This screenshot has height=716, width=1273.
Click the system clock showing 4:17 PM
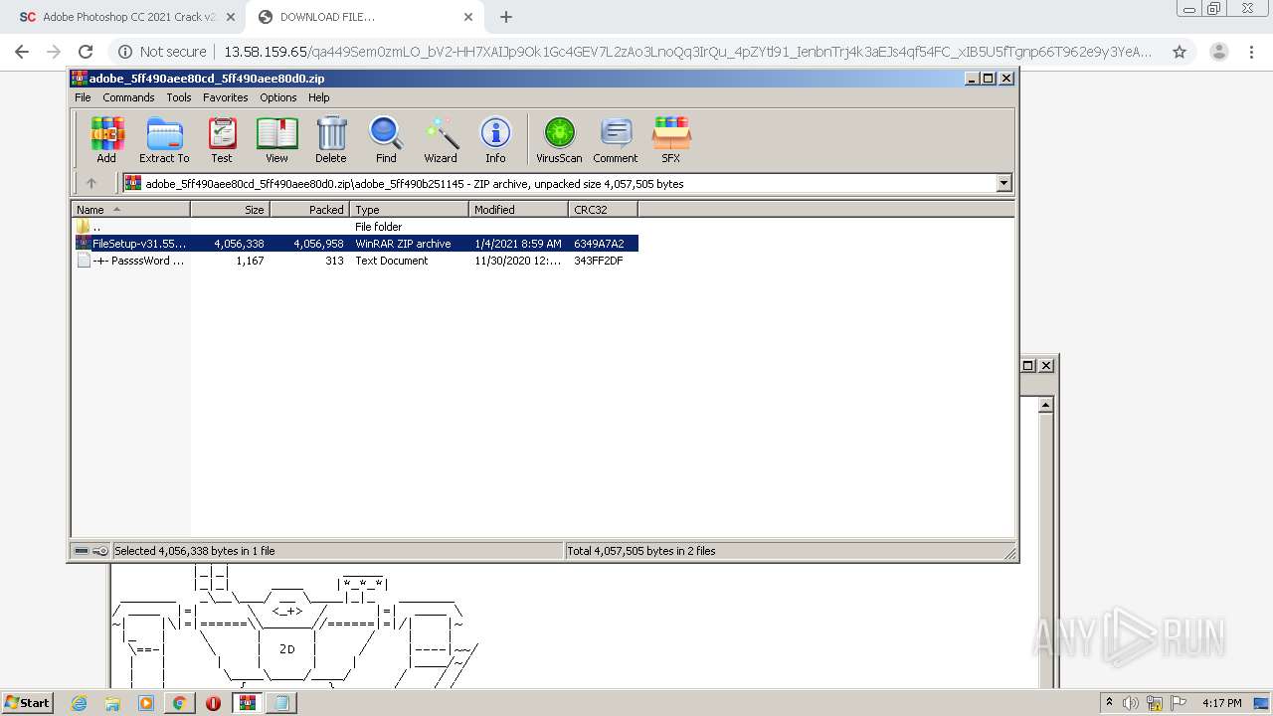1222,703
